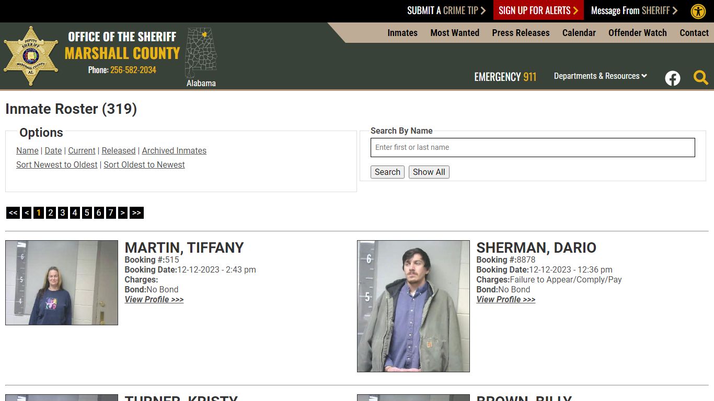
Task: Click charge Failure to Appear/Comply/Pay
Action: tap(566, 279)
